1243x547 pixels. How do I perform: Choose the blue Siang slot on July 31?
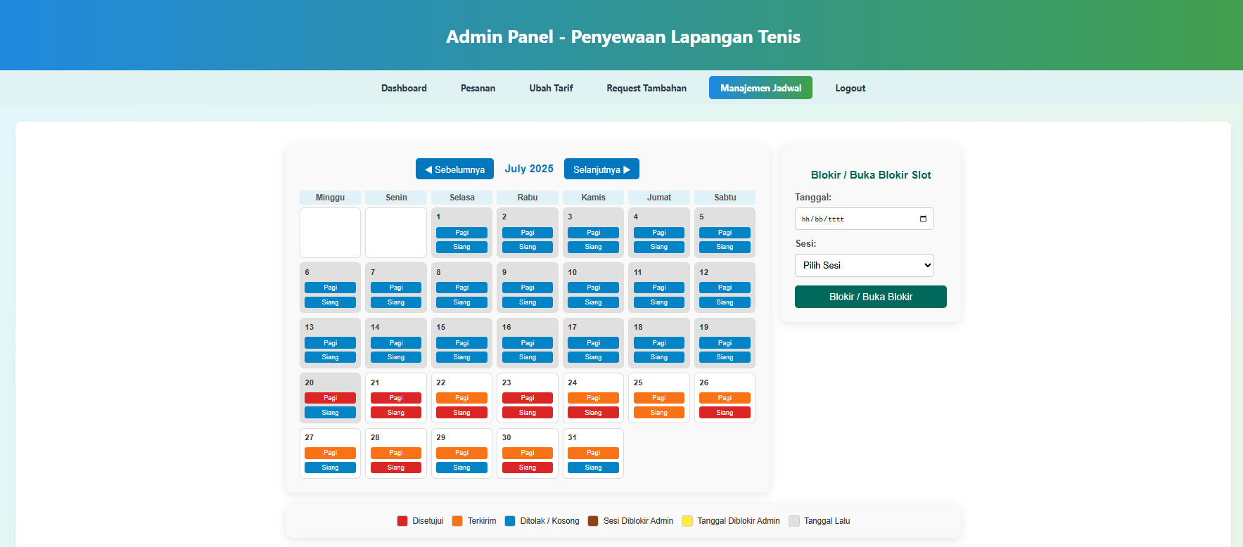(x=593, y=468)
